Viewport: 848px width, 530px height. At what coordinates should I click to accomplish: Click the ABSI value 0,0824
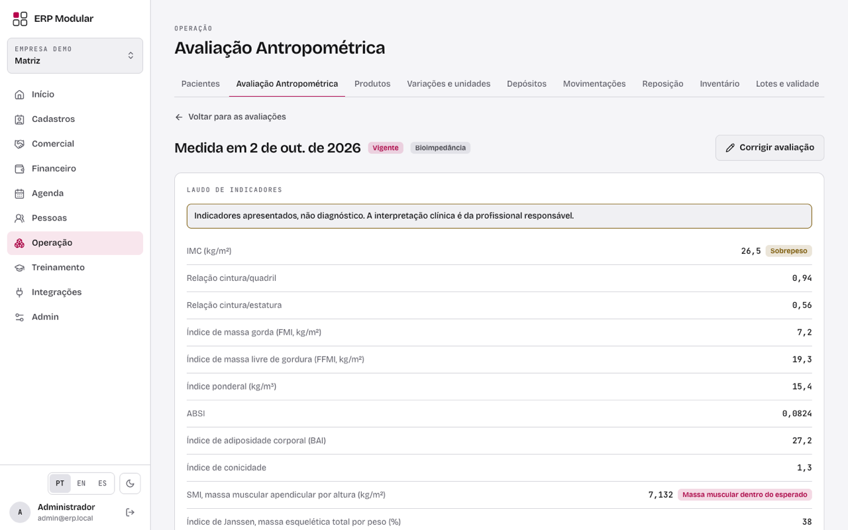(x=797, y=414)
